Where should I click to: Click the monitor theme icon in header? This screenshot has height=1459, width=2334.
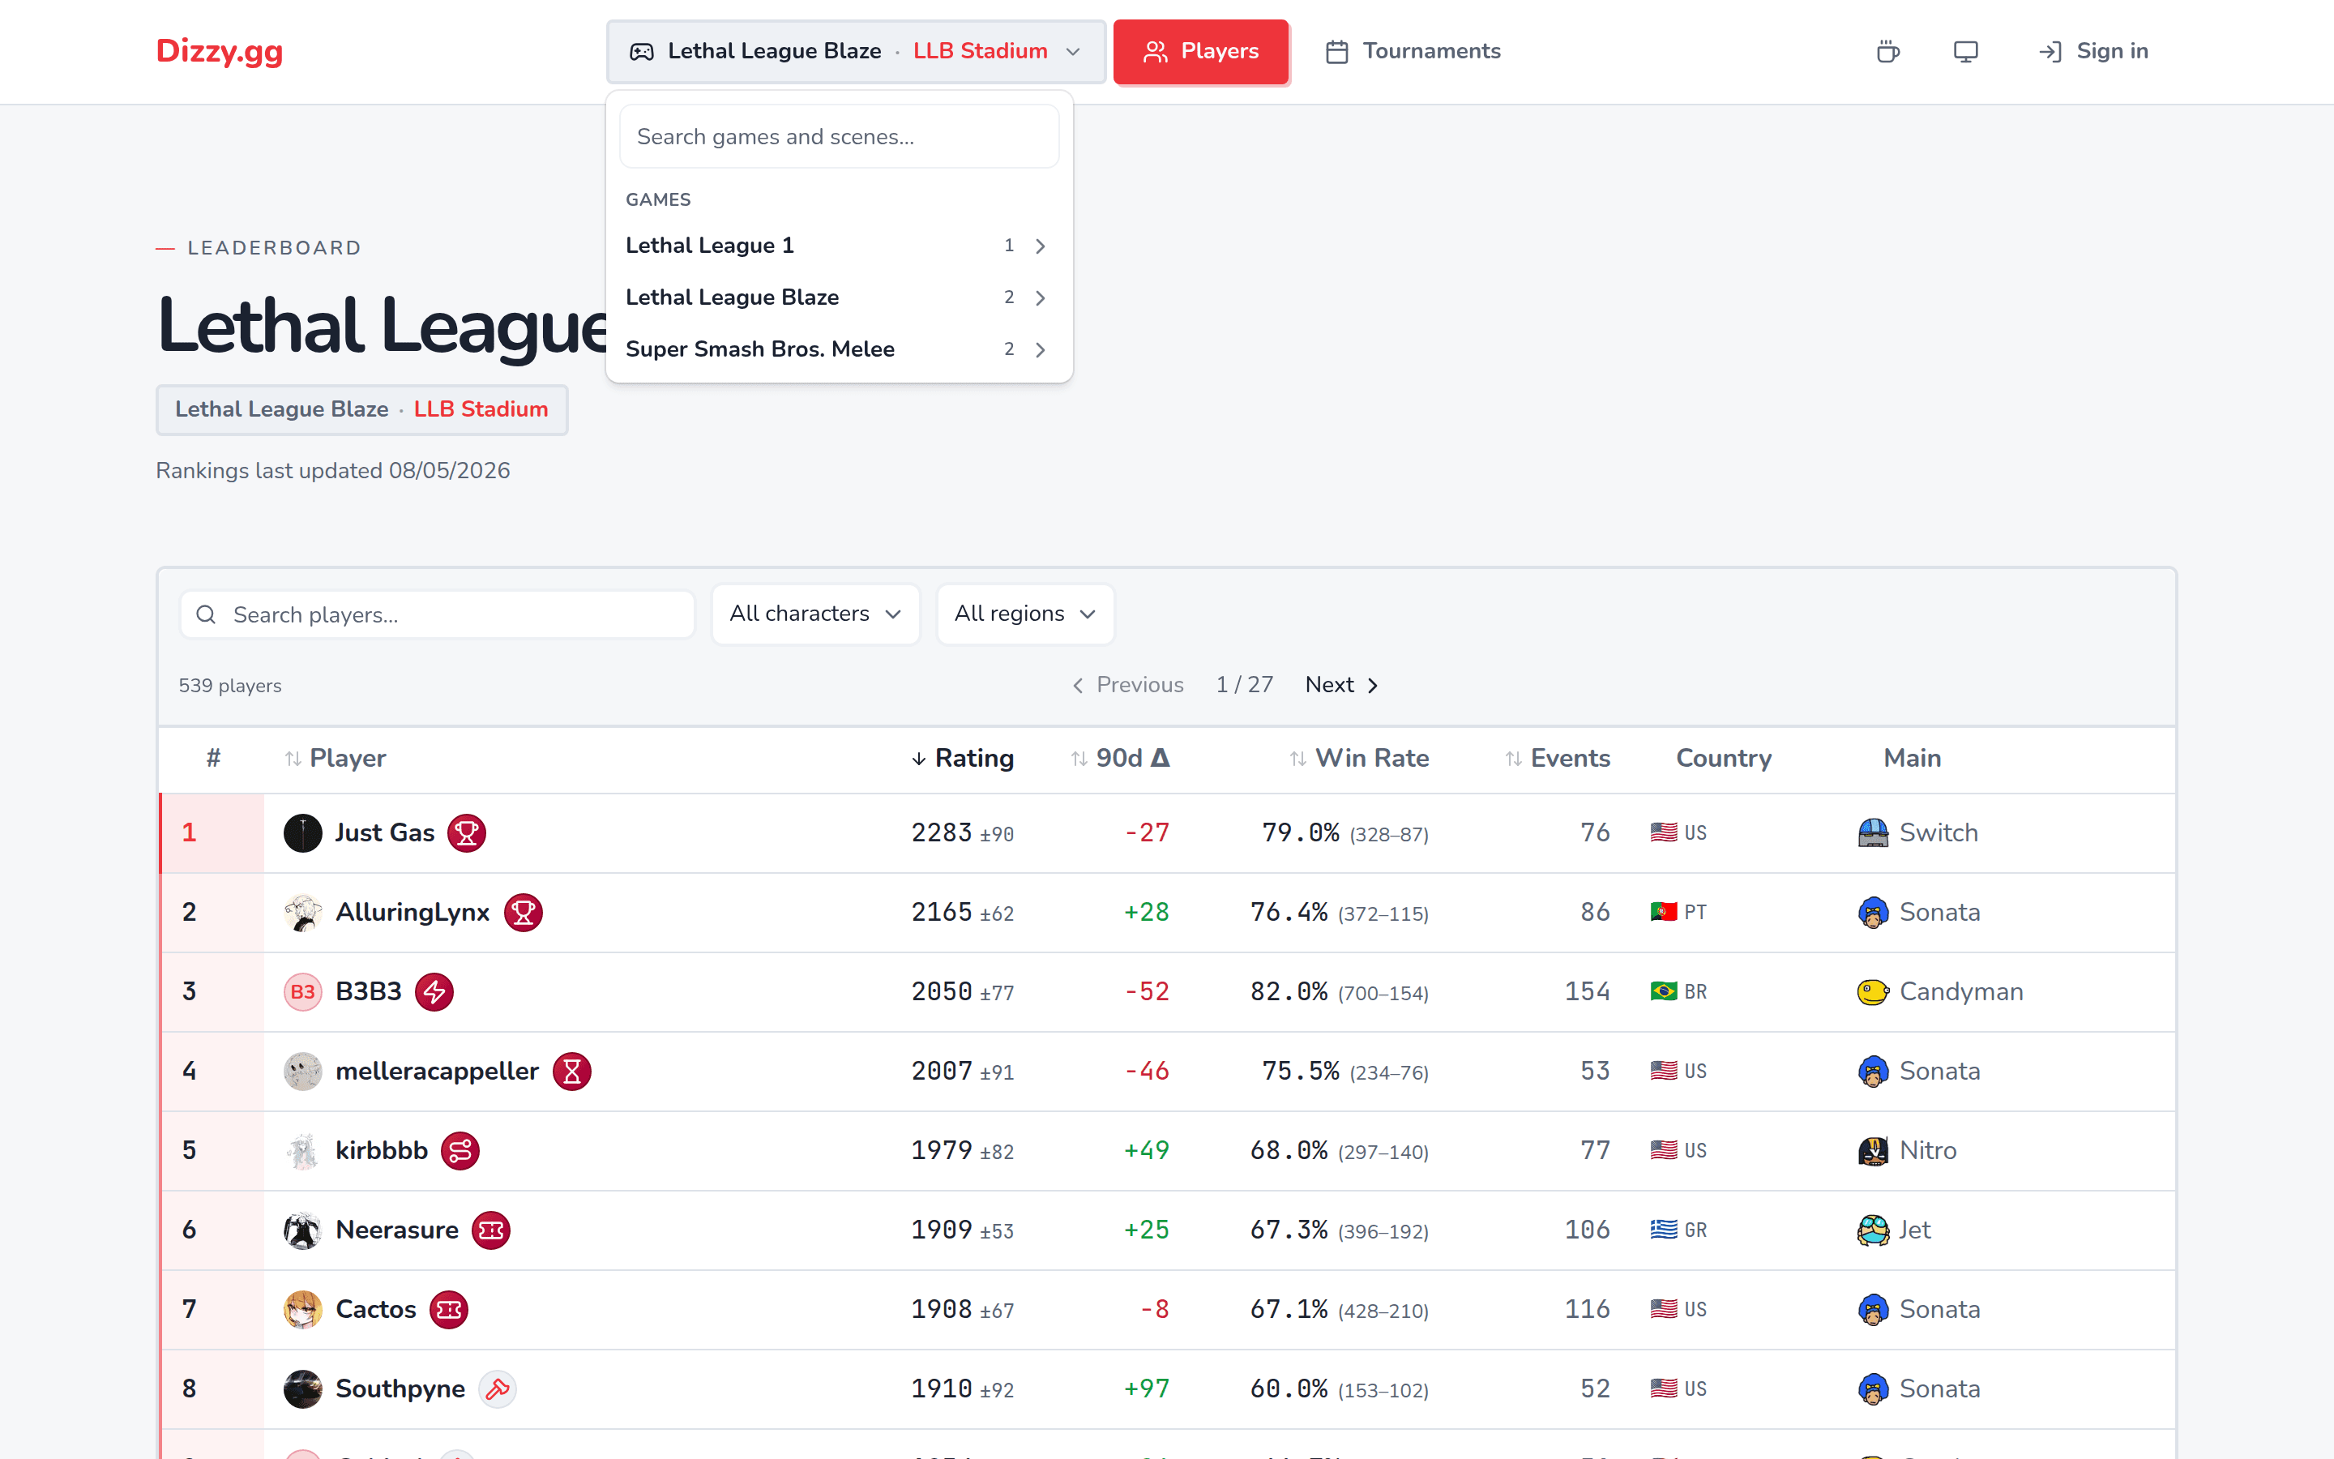pos(1964,51)
